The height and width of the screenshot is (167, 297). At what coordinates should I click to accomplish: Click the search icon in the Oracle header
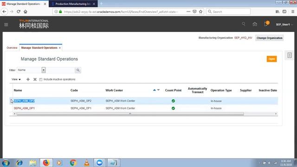[244, 24]
